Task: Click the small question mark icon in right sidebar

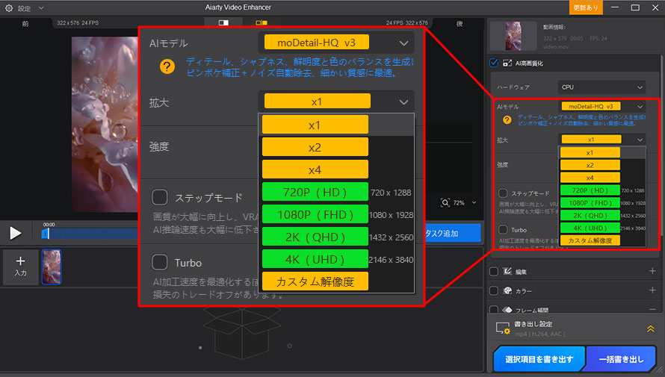Action: tap(507, 120)
